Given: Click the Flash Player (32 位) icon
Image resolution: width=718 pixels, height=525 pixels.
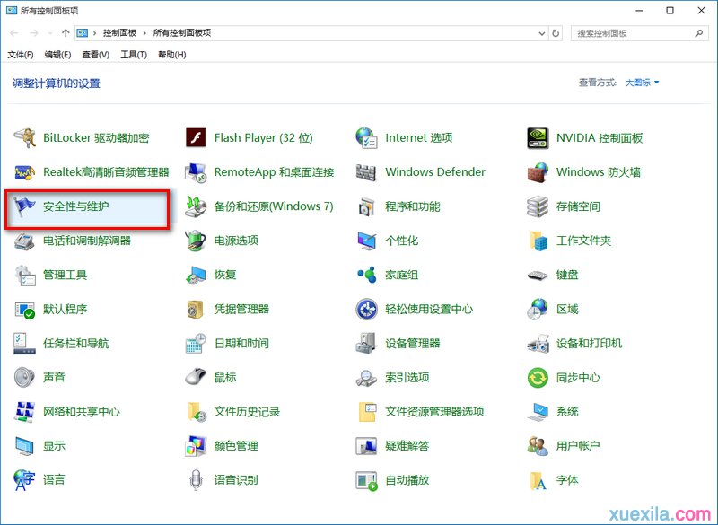Looking at the screenshot, I should (x=196, y=138).
